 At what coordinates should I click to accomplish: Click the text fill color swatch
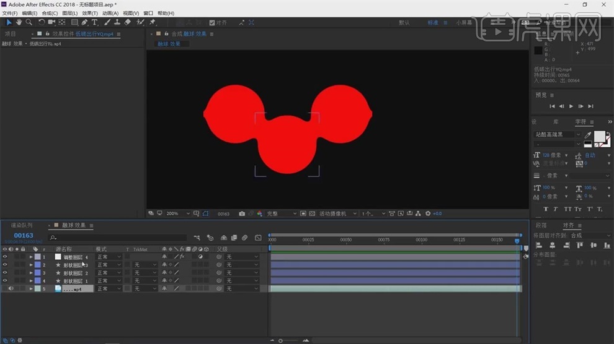pyautogui.click(x=600, y=137)
